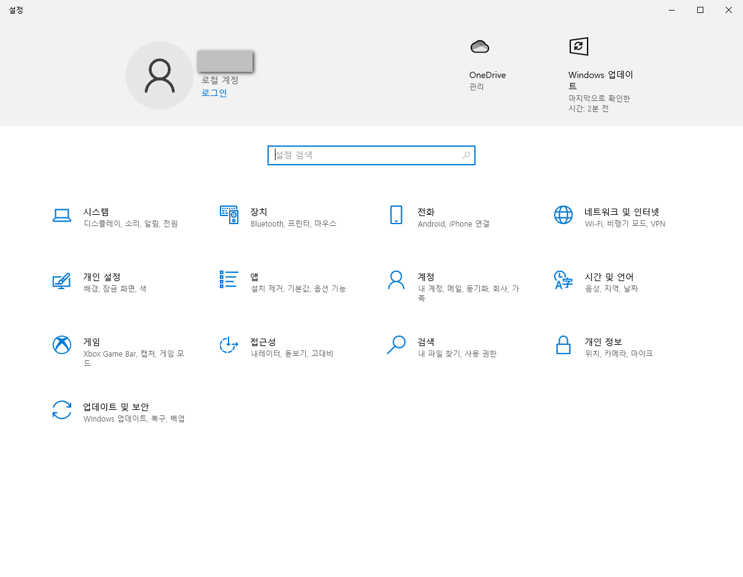Open the 게임 Xbox icon

click(62, 345)
